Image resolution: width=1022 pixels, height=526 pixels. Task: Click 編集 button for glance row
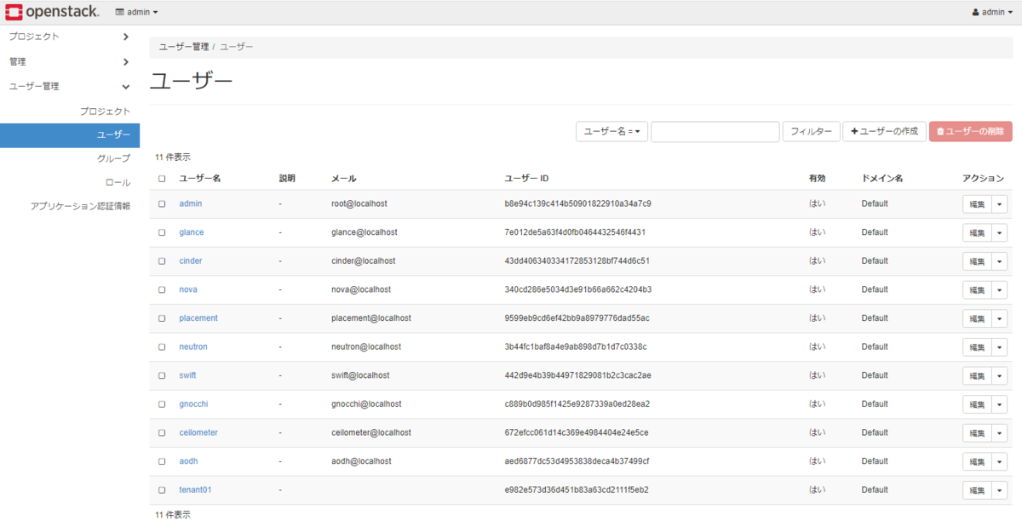pyautogui.click(x=976, y=233)
